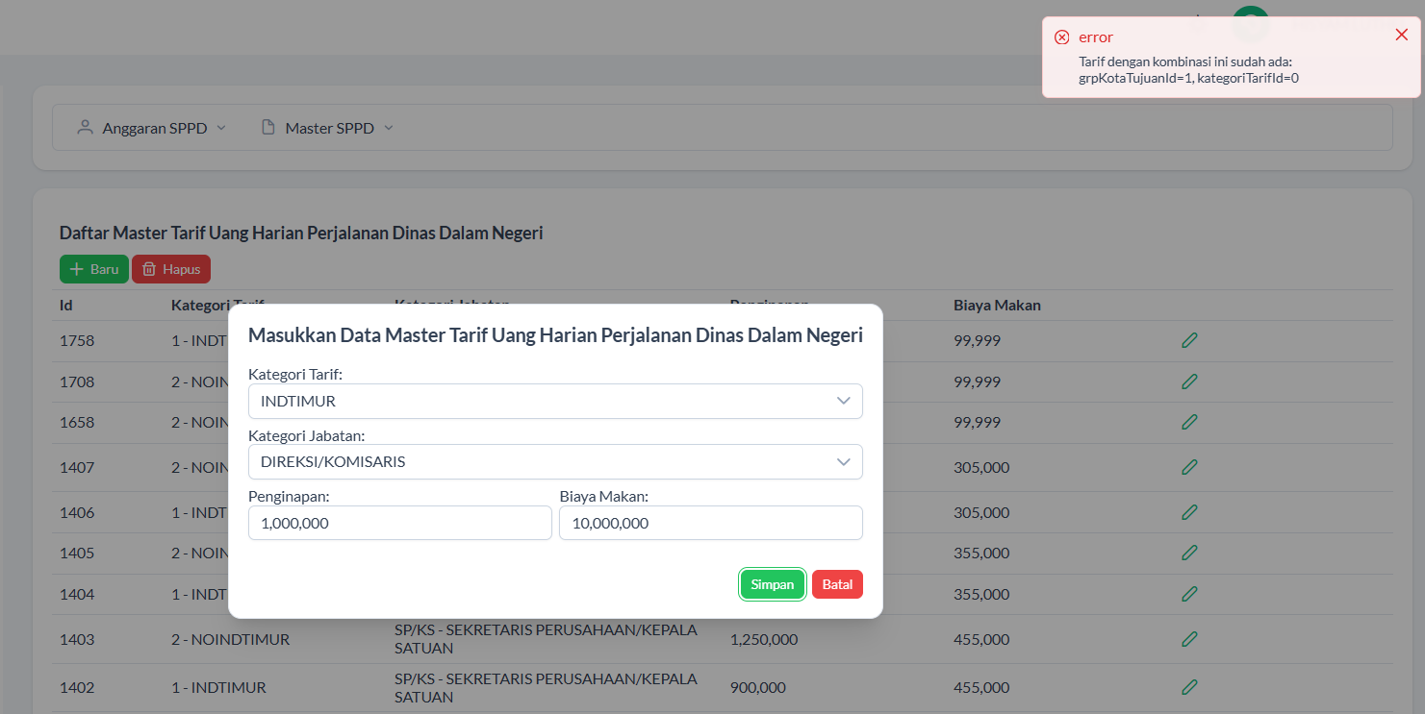The image size is (1425, 714).
Task: Focus the Biaya Makan input field
Action: pyautogui.click(x=710, y=523)
